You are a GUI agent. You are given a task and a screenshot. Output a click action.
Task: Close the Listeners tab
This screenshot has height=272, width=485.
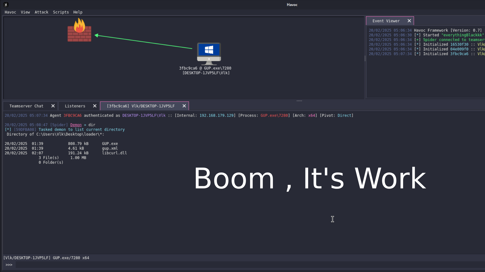click(x=95, y=106)
